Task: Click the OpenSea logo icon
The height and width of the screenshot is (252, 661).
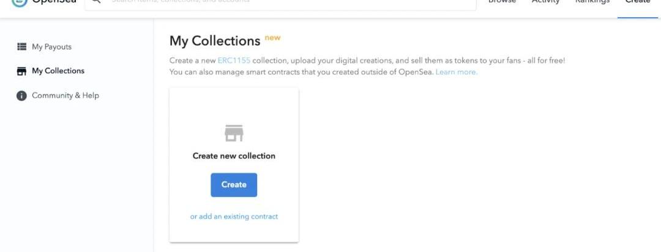Action: click(20, 2)
